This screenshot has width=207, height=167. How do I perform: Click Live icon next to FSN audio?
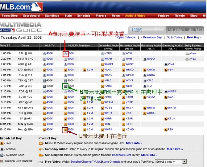[x=166, y=130]
